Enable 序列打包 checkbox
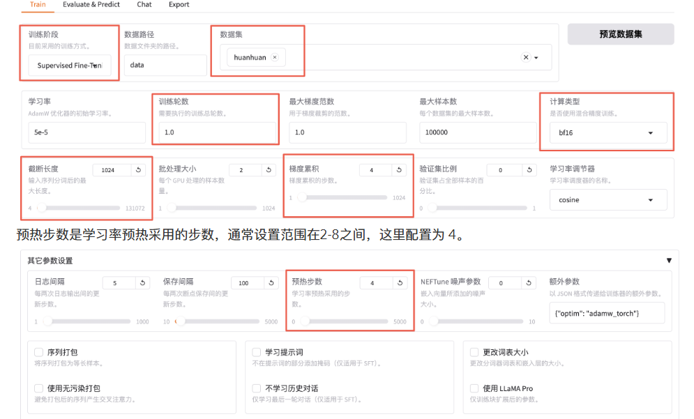The width and height of the screenshot is (694, 419). pos(38,351)
